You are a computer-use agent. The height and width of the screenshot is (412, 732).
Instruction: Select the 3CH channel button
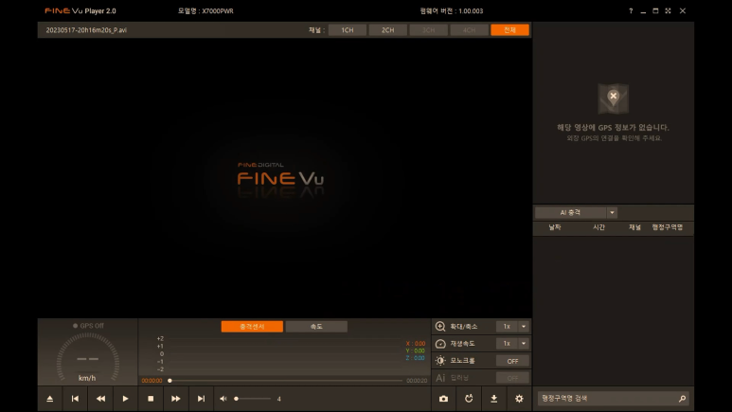click(x=429, y=30)
